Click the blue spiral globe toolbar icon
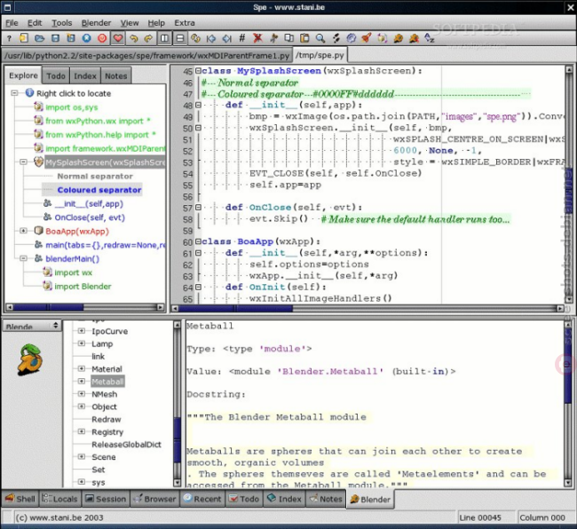The image size is (577, 529). [352, 38]
